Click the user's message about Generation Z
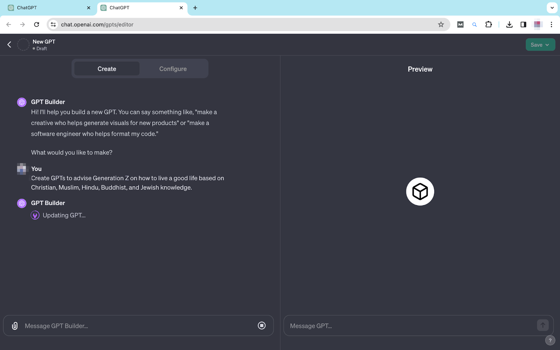Image resolution: width=560 pixels, height=350 pixels. point(127,183)
